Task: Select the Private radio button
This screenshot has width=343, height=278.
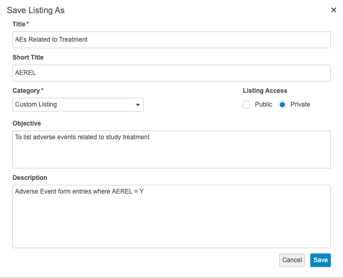Action: click(282, 105)
